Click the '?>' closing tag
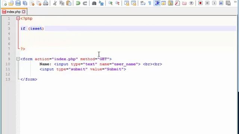The width and height of the screenshot is (239, 134). [x=23, y=49]
